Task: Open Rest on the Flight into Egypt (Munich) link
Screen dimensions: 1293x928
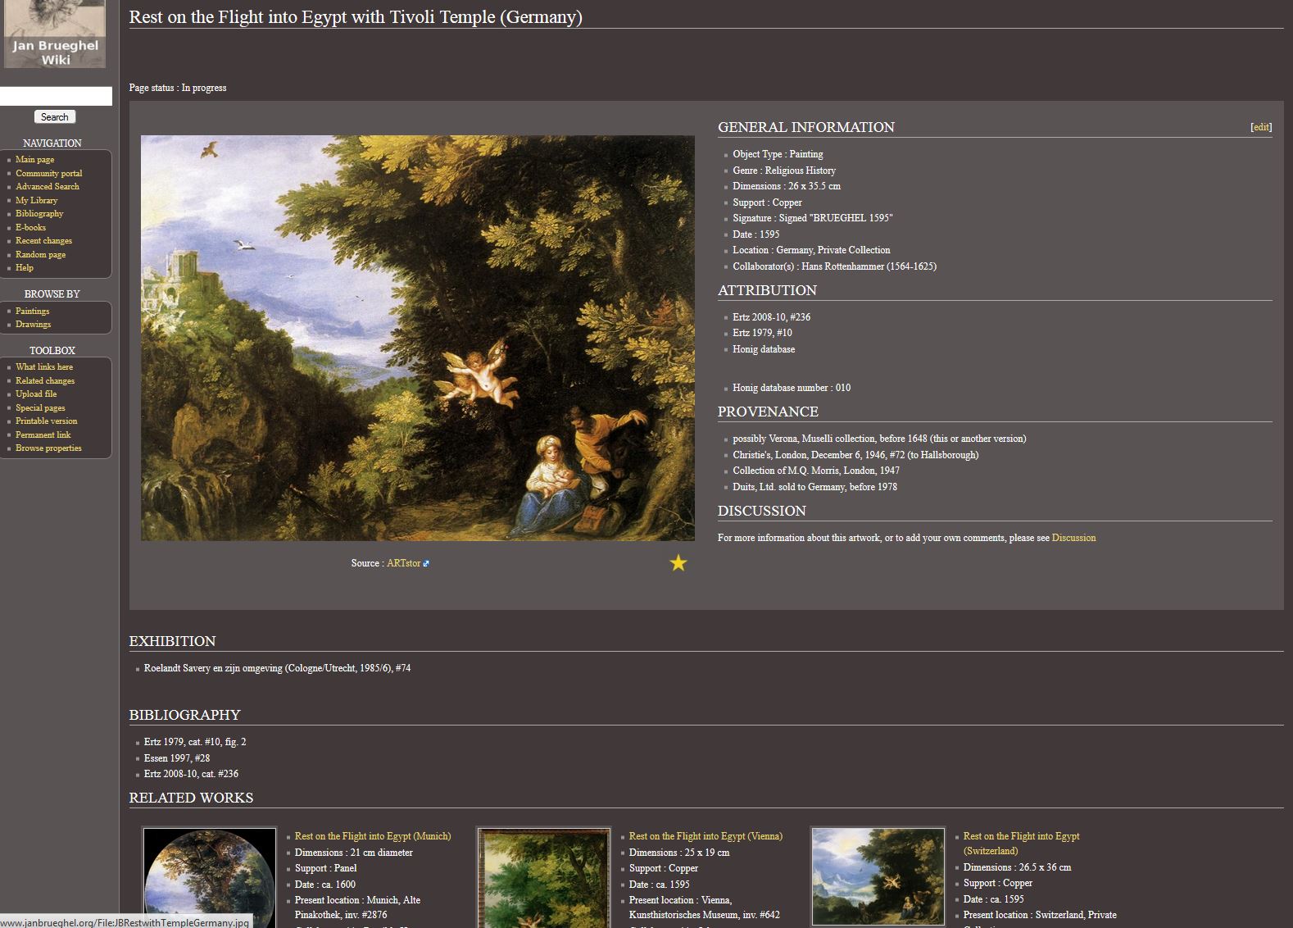Action: [x=373, y=836]
